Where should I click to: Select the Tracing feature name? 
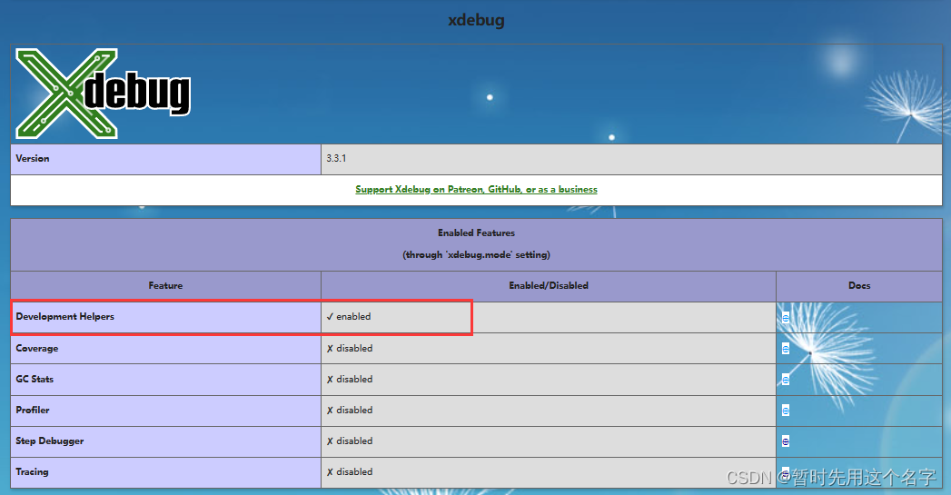(32, 472)
